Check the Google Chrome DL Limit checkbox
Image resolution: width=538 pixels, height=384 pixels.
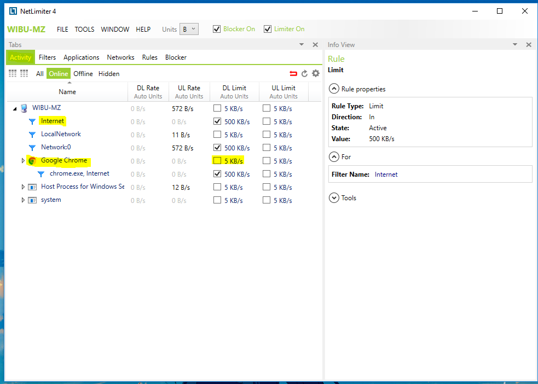pos(217,161)
